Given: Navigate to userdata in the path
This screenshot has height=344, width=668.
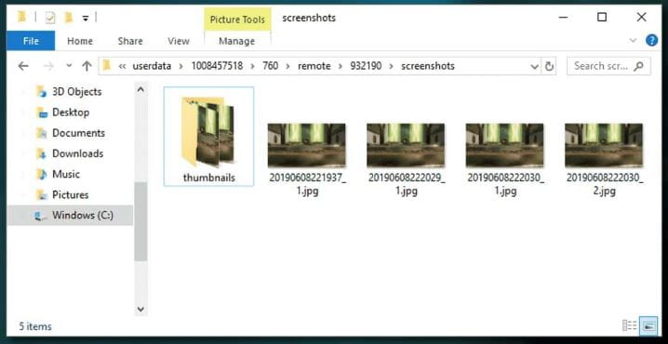Looking at the screenshot, I should tap(152, 66).
